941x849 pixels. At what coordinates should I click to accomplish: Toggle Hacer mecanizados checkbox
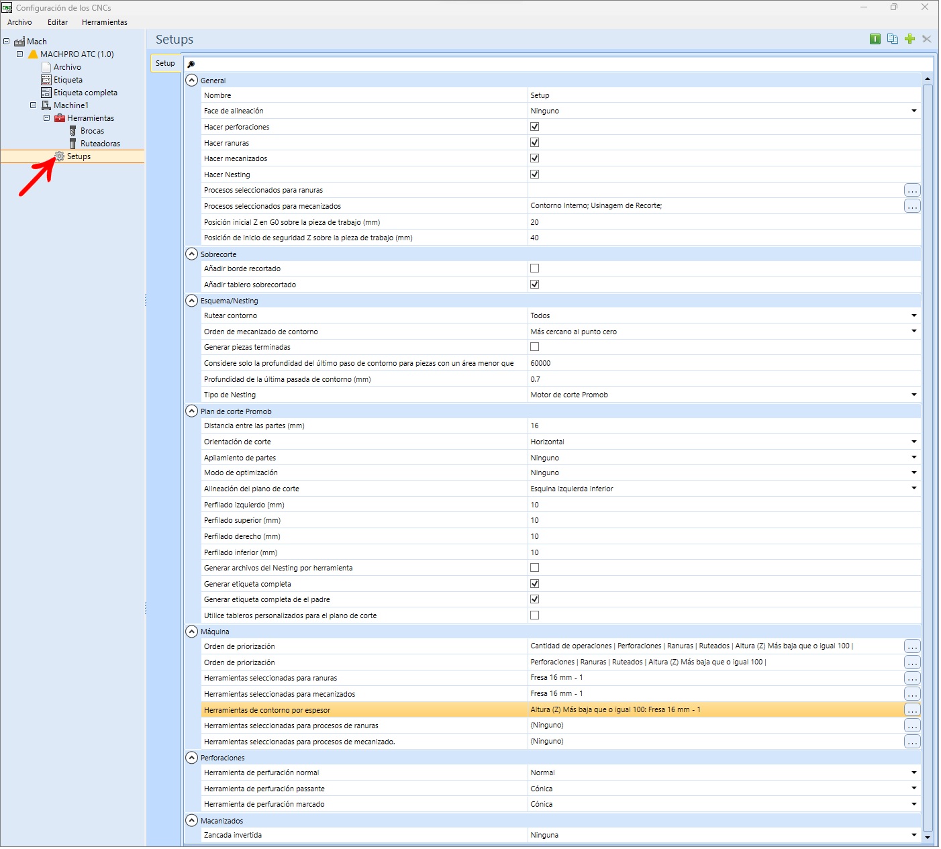point(534,158)
